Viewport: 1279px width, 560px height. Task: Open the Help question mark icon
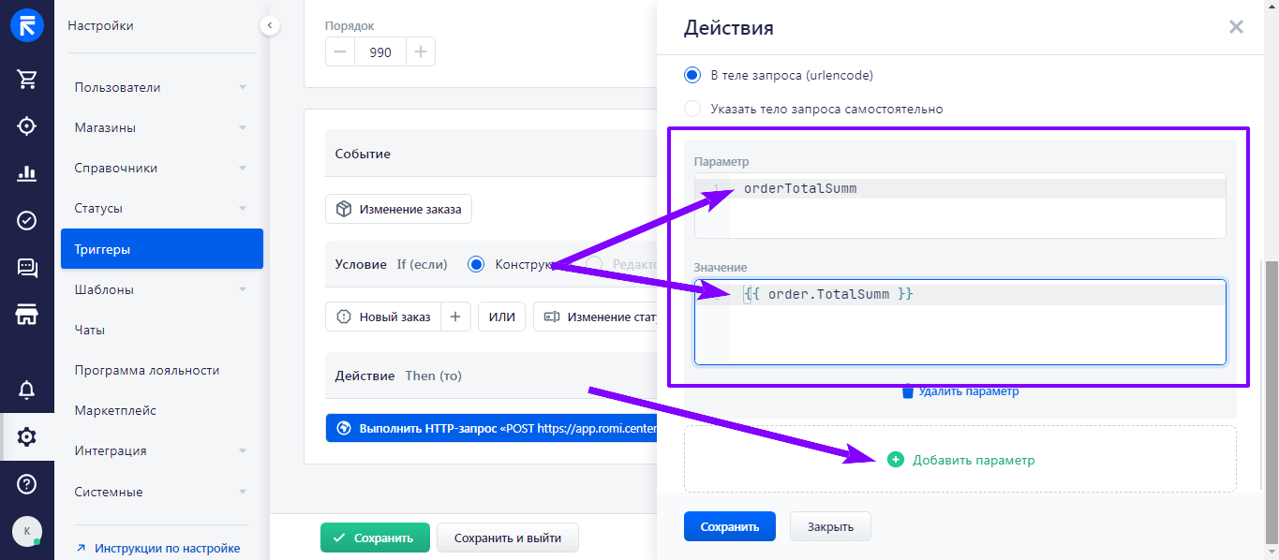coord(26,484)
